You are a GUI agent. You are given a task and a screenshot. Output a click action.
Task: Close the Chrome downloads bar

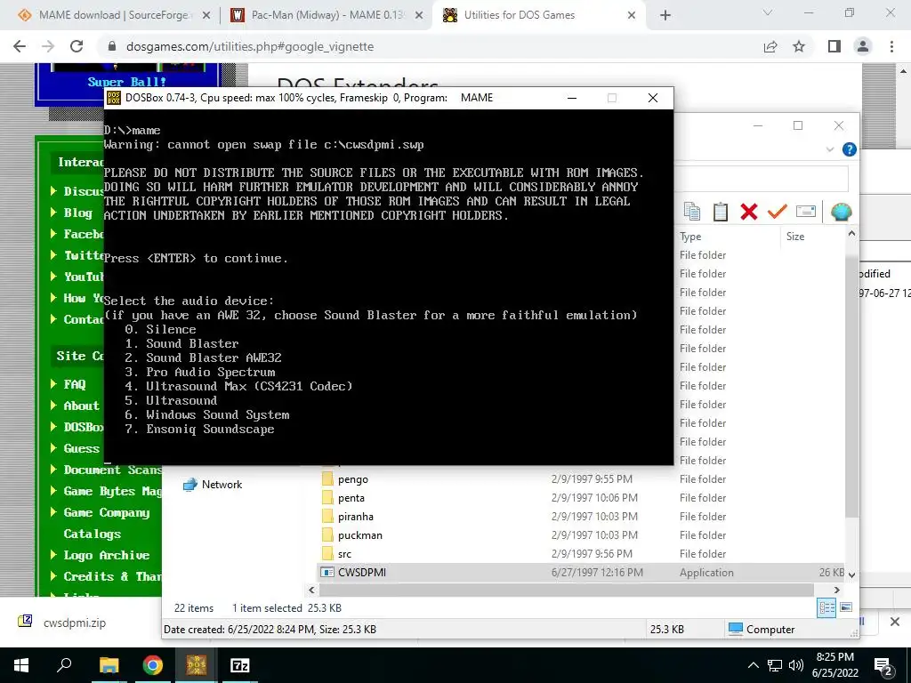895,622
